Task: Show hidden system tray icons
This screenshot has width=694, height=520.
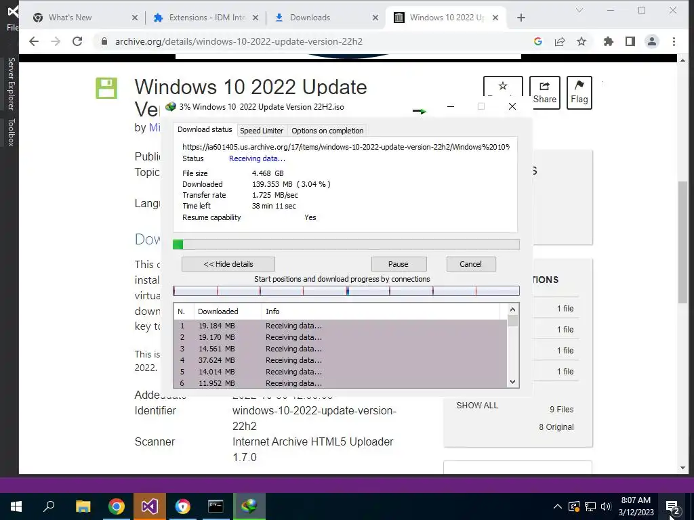Action: click(x=557, y=506)
